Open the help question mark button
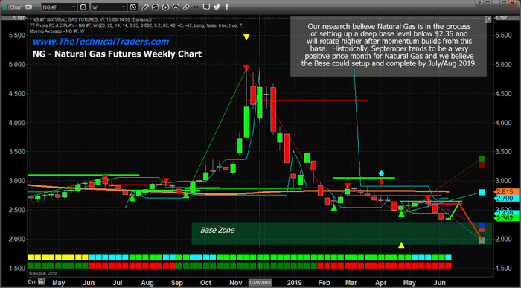The image size is (521, 288). pyautogui.click(x=479, y=3)
